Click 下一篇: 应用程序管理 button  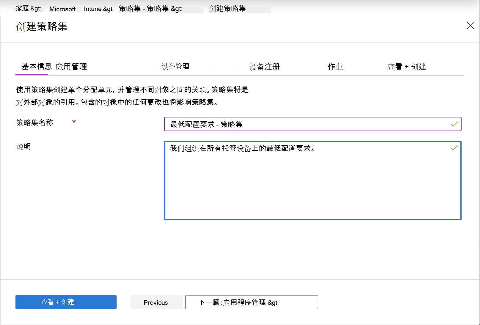(x=252, y=302)
